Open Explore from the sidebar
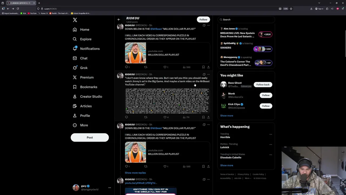The image size is (346, 195). pos(82,39)
